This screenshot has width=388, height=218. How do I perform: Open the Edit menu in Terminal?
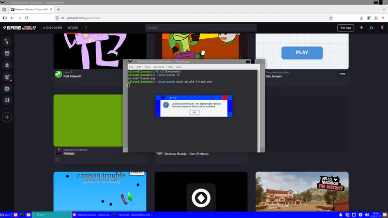(x=139, y=67)
